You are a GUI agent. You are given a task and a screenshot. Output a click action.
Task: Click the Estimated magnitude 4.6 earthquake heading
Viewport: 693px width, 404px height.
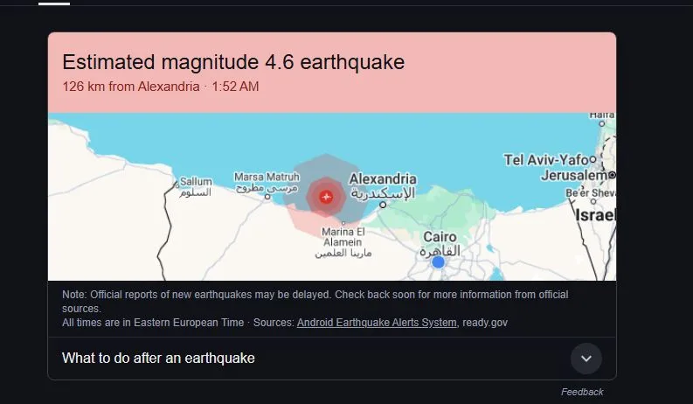[233, 62]
